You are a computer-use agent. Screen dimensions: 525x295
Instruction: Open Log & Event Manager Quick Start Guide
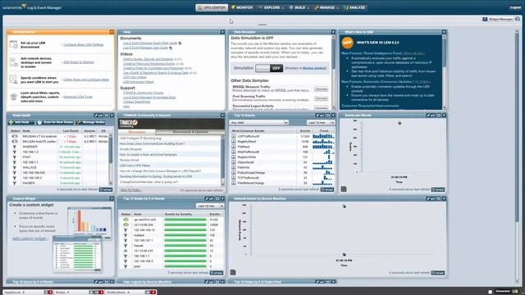(150, 43)
